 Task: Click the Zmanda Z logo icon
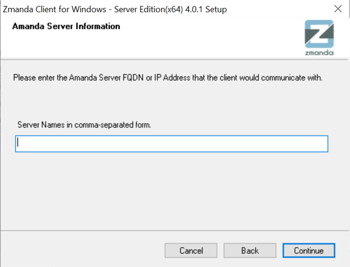click(x=319, y=34)
